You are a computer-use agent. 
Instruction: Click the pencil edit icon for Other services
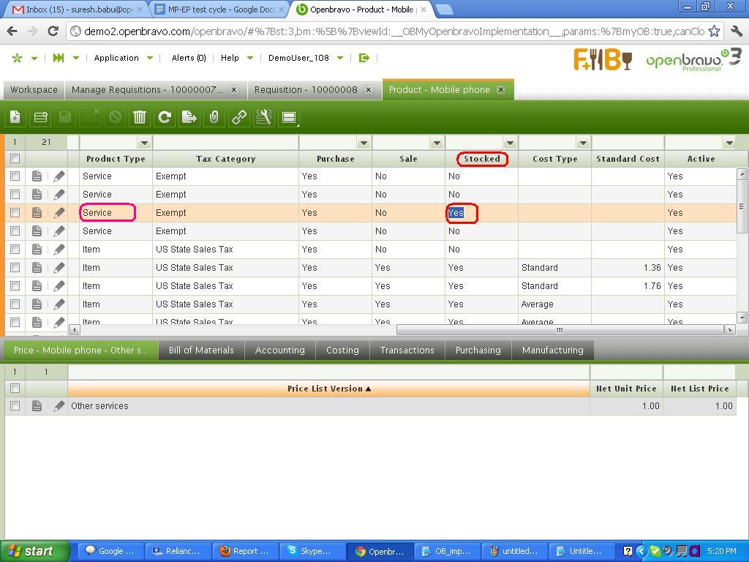59,406
